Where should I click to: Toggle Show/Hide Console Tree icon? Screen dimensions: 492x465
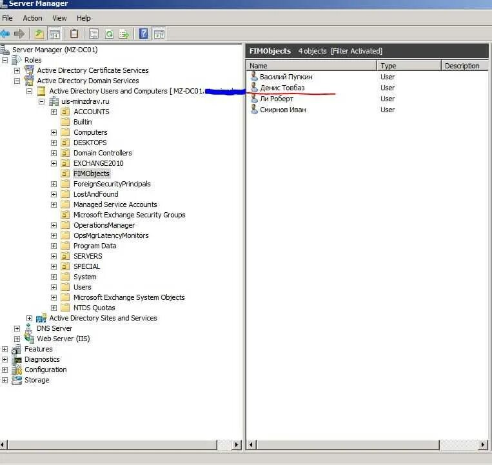(x=55, y=34)
